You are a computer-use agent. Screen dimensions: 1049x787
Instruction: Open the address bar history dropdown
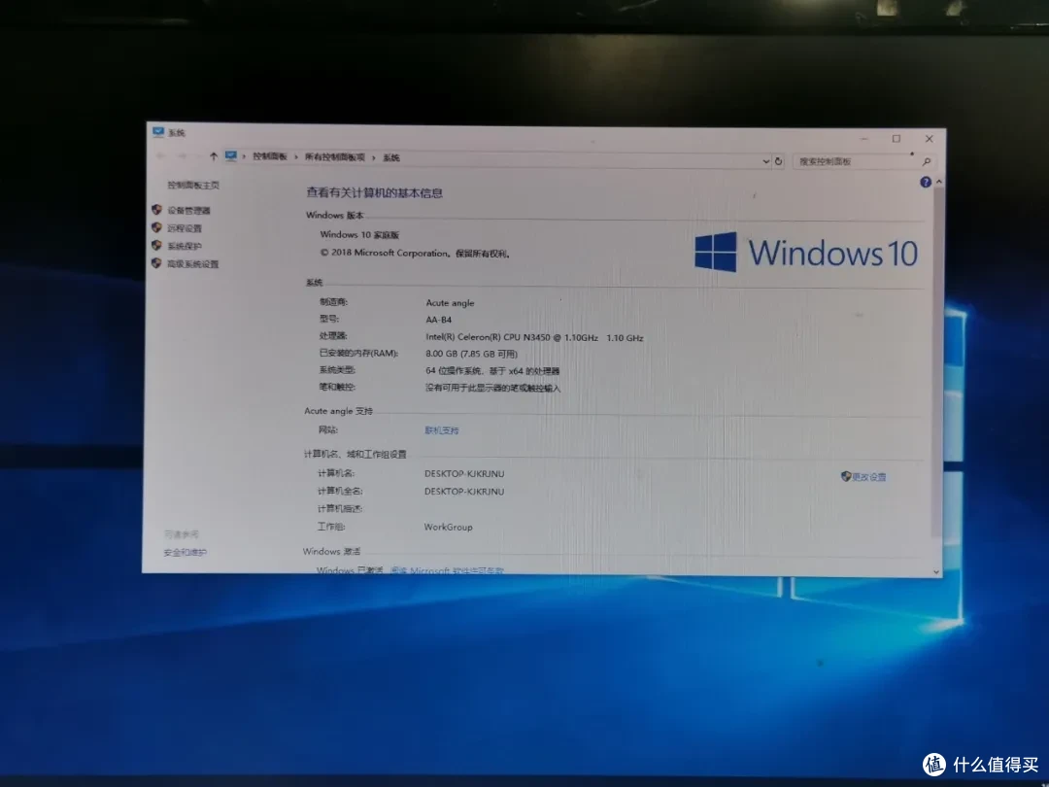coord(766,161)
